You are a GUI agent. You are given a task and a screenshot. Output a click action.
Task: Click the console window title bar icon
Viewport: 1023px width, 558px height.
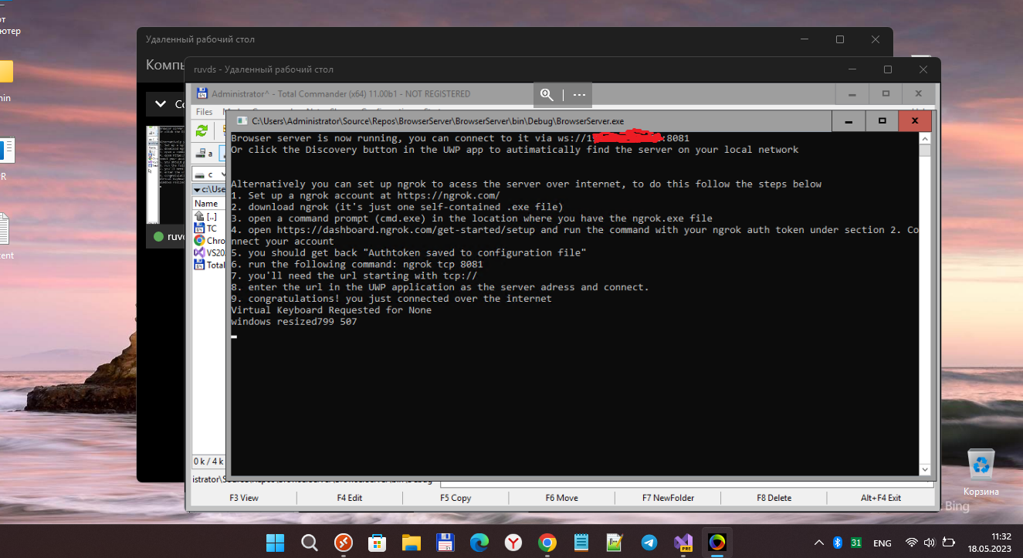tap(242, 121)
